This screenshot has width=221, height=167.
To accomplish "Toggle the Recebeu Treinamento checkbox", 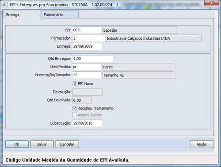I will (75, 108).
